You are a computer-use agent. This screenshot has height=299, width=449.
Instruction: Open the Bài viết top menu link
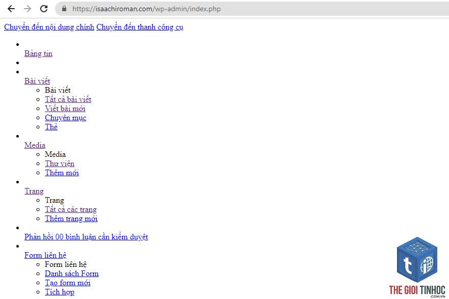(37, 81)
